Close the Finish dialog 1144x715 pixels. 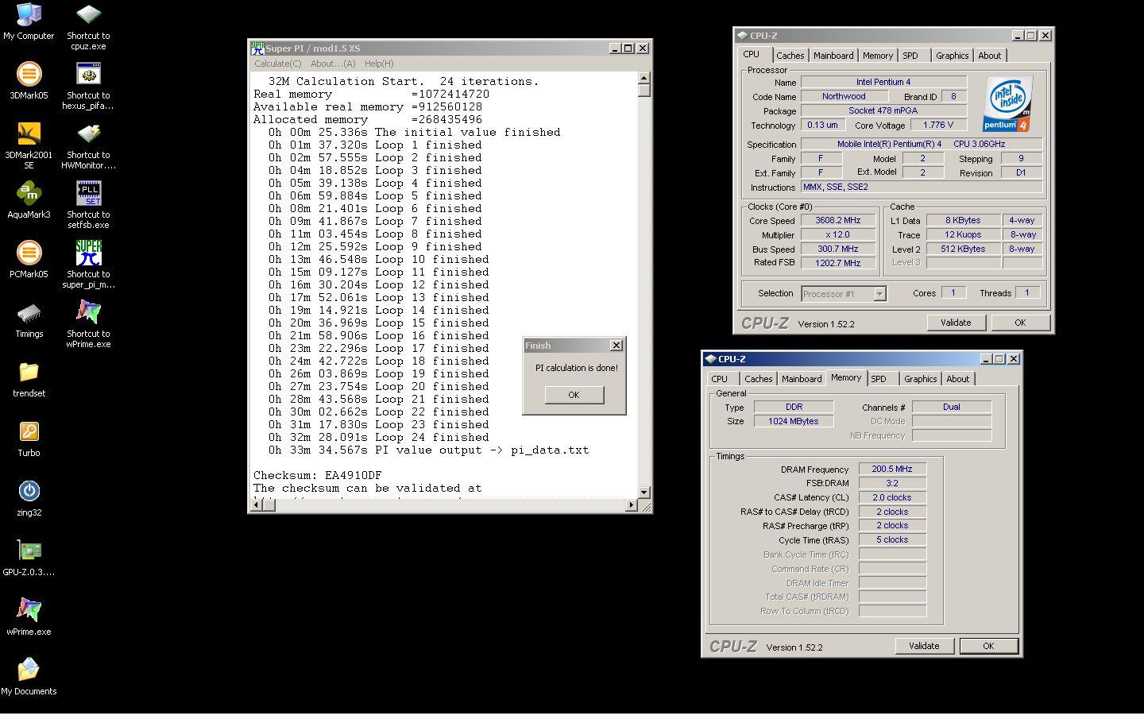(616, 346)
